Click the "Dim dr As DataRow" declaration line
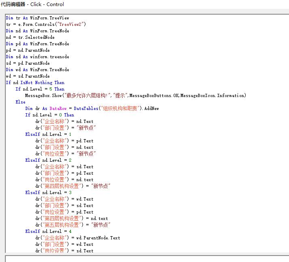The height and width of the screenshot is (262, 289). point(92,108)
